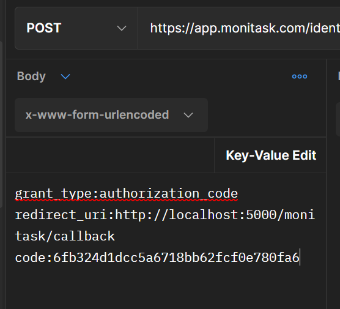340x309 pixels.
Task: Select the Body tab label
Action: pos(31,76)
